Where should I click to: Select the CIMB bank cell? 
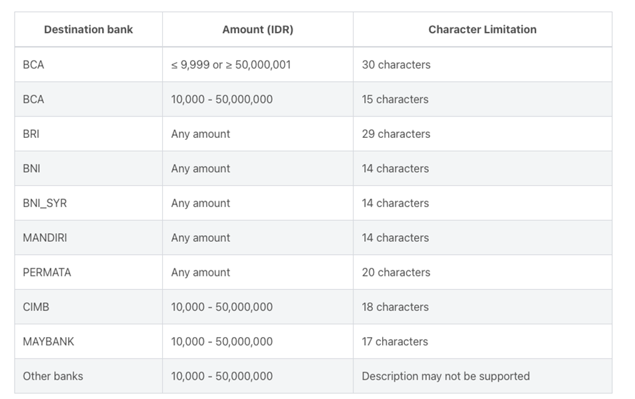(88, 307)
